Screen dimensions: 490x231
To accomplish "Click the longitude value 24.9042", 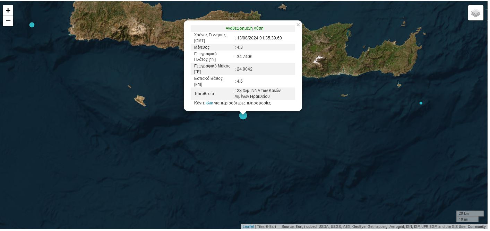I will (244, 69).
